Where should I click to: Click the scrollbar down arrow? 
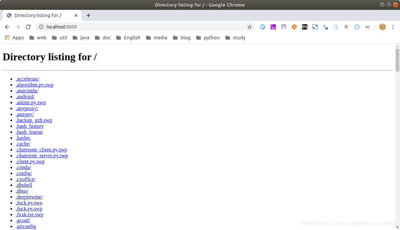tap(397, 227)
